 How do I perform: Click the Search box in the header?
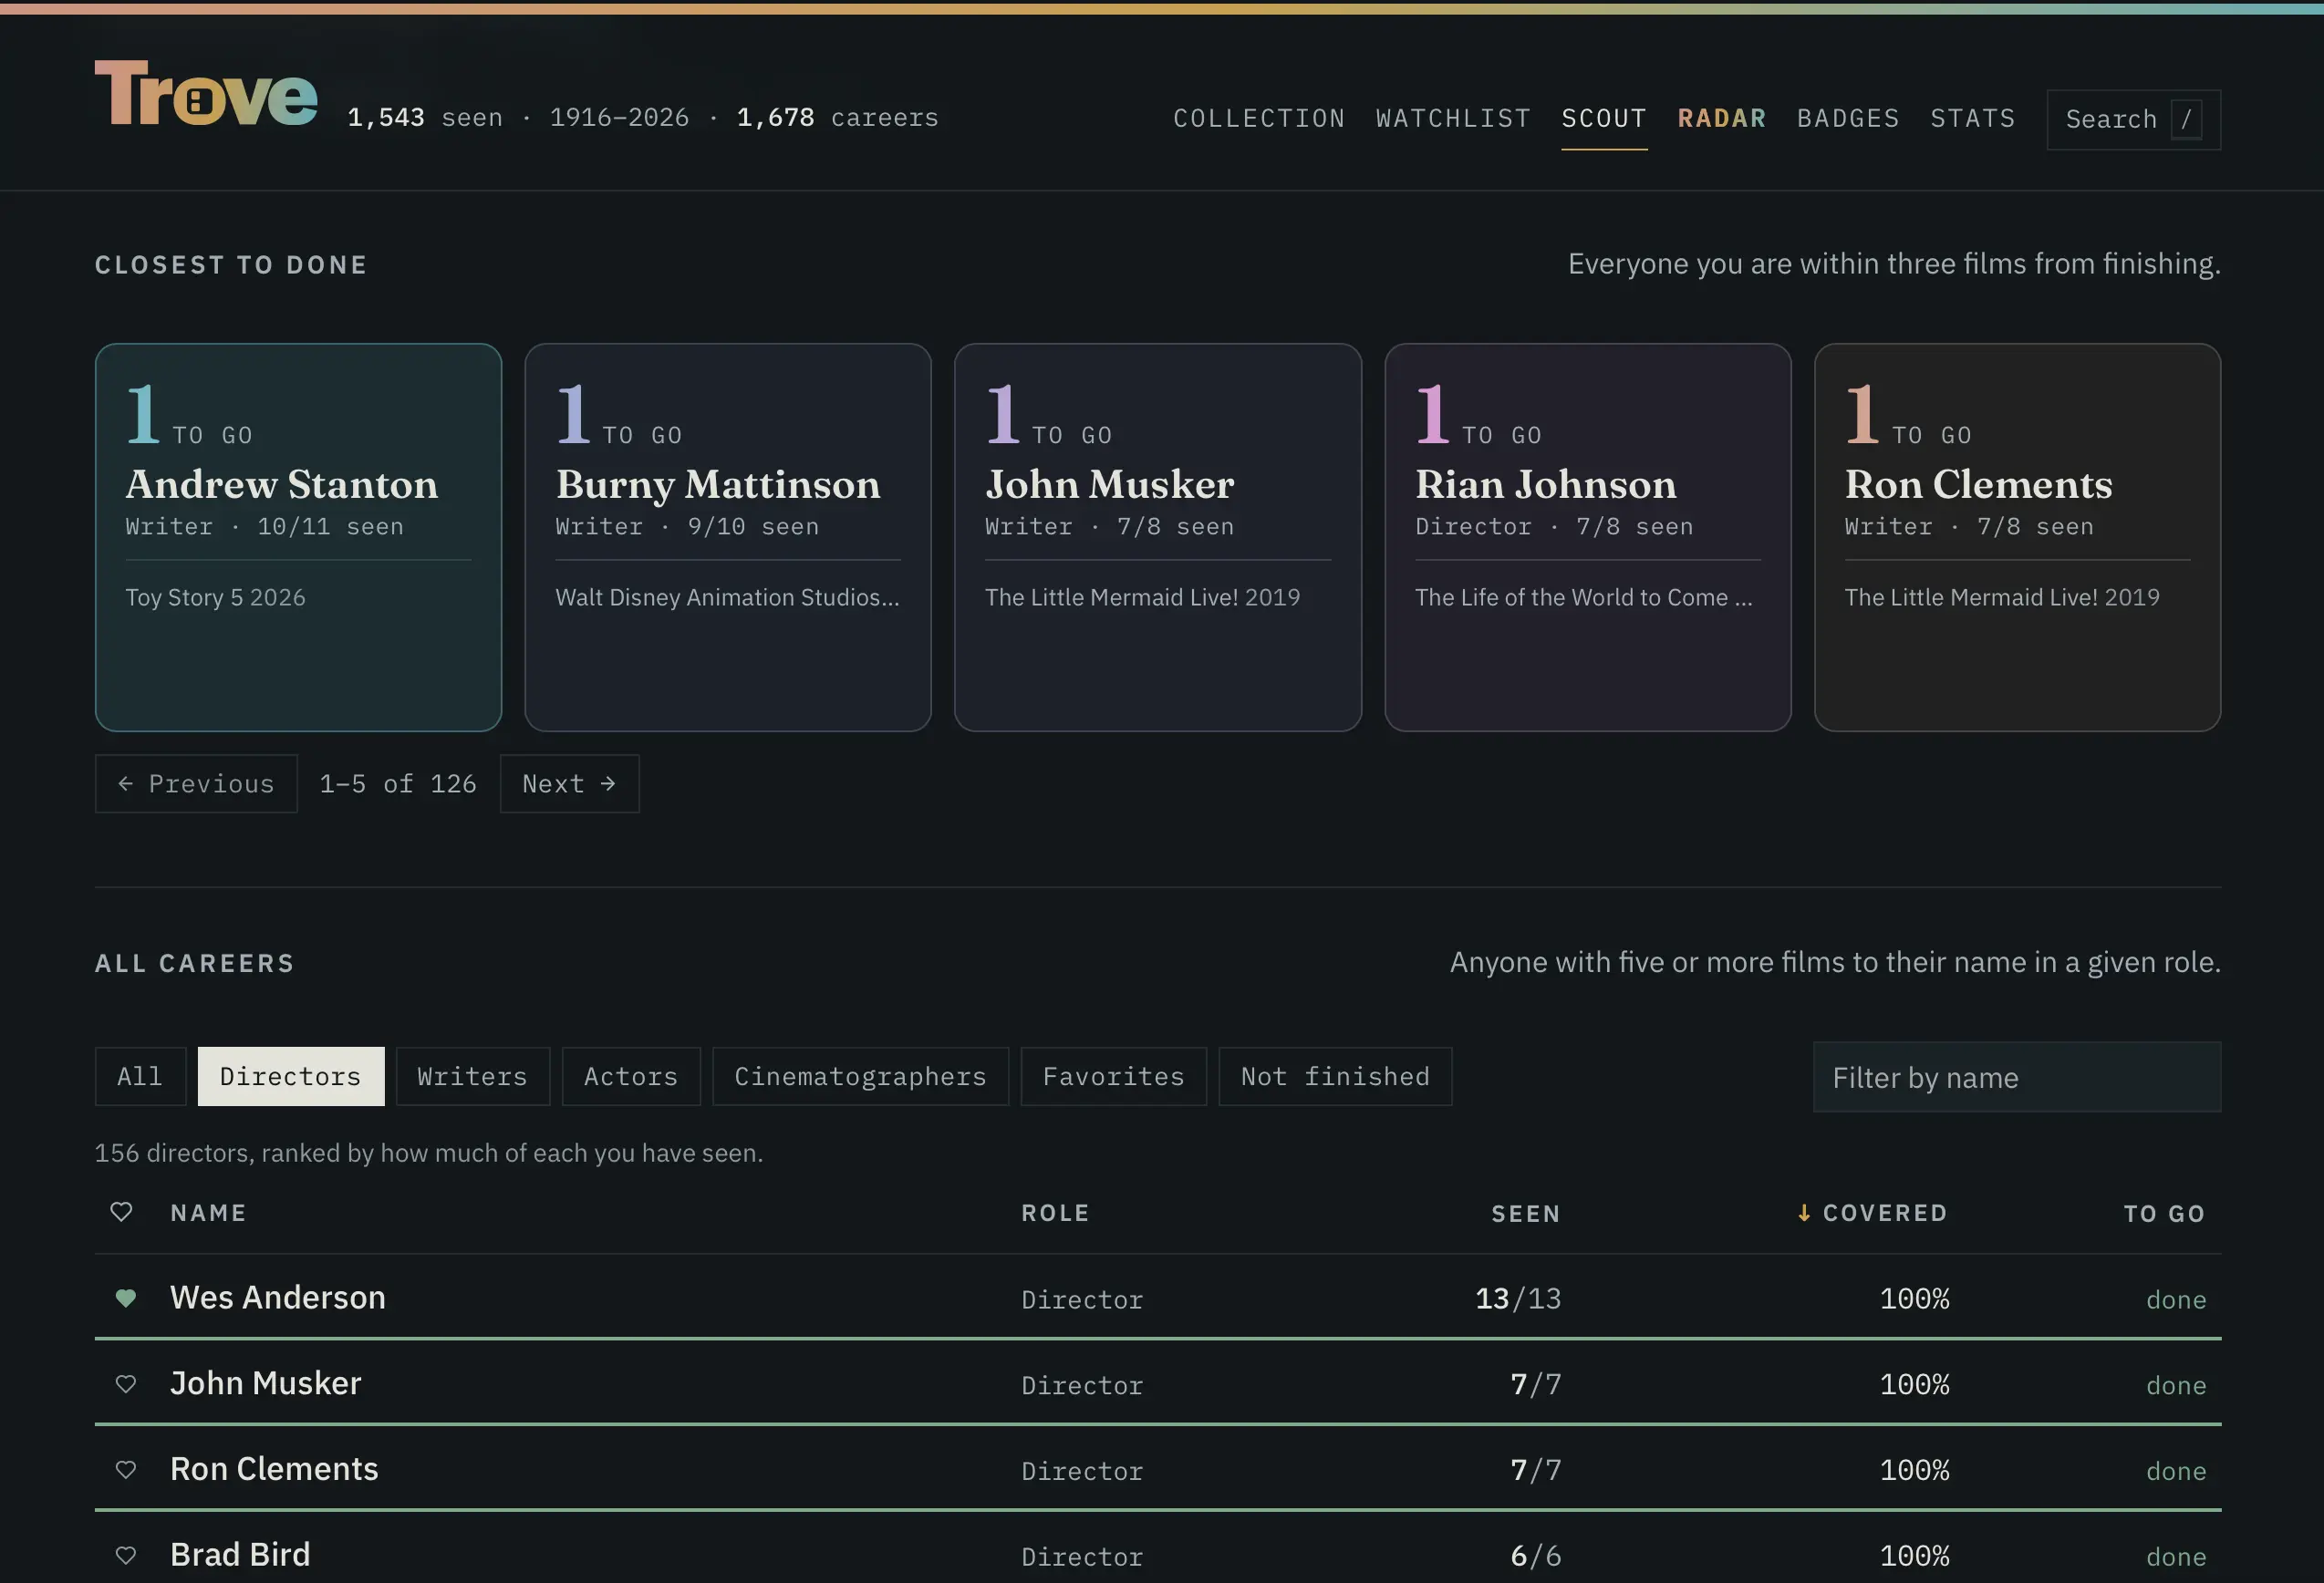pyautogui.click(x=2133, y=120)
